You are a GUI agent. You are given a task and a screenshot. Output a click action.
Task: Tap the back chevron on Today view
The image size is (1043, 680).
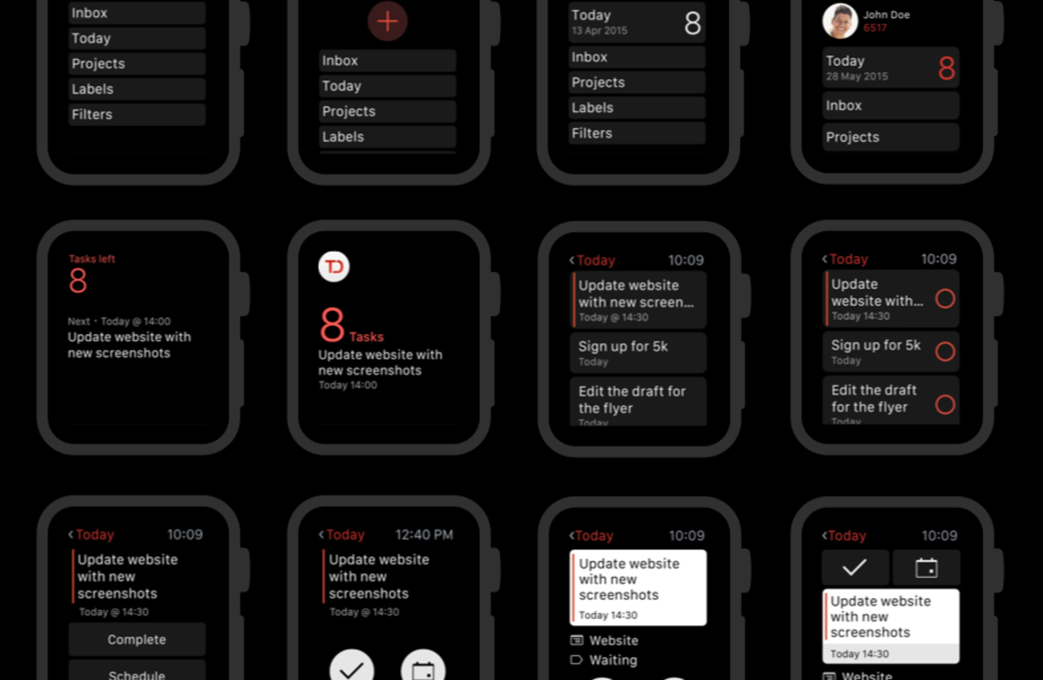point(572,261)
